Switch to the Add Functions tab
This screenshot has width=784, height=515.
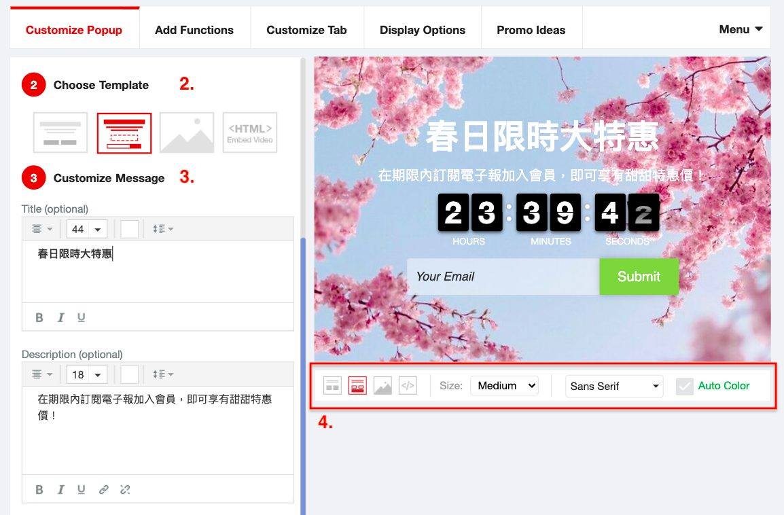tap(194, 30)
